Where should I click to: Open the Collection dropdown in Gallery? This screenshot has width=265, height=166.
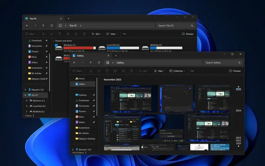coord(177,71)
